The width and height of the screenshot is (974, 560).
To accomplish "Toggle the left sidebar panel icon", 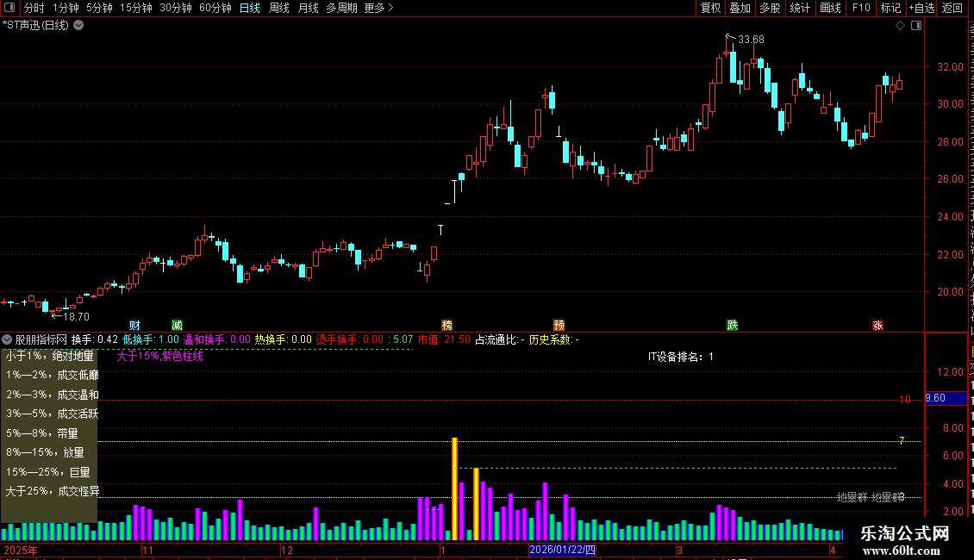I will pyautogui.click(x=9, y=8).
